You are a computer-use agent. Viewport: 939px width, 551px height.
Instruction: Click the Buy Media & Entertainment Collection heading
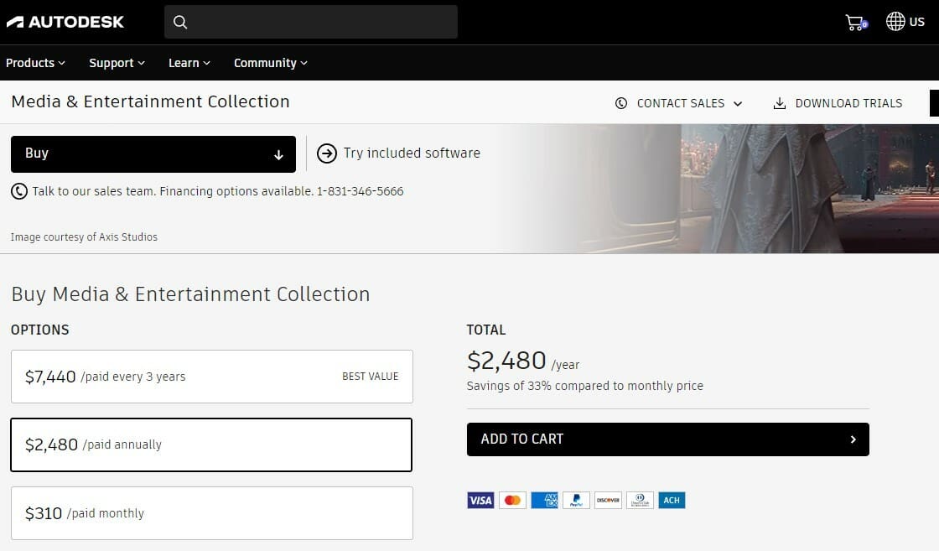pos(190,294)
